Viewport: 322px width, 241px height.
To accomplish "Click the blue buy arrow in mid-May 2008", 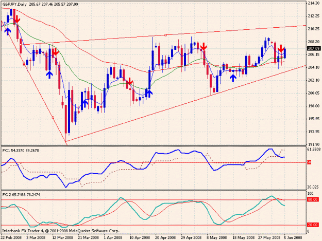I will click(233, 78).
